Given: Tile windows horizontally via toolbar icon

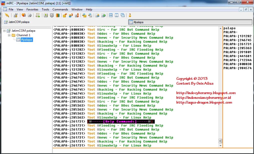Looking at the screenshot, I should tap(111, 15).
